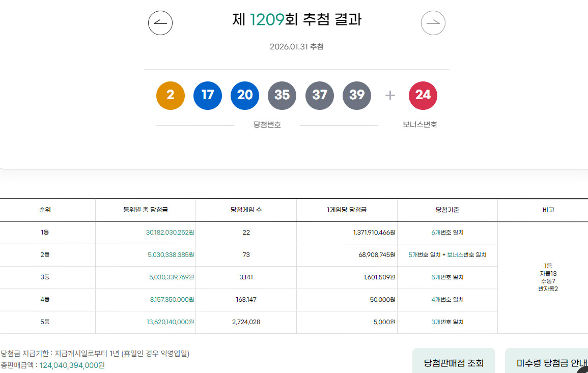
Task: Click winner count 2,724,028
Action: click(246, 322)
